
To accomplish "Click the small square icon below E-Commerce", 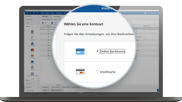I will coord(39,78).
